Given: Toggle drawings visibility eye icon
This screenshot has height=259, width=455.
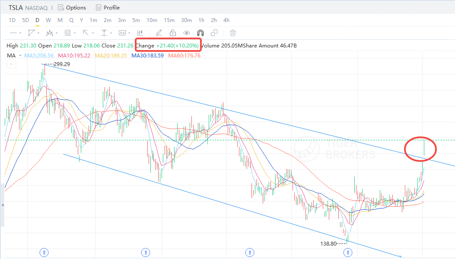Looking at the screenshot, I should tap(187, 33).
